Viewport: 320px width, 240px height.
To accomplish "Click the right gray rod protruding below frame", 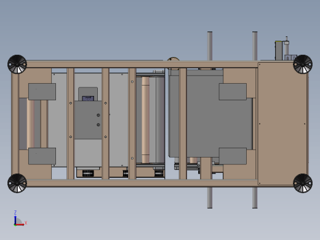I will coord(255,198).
